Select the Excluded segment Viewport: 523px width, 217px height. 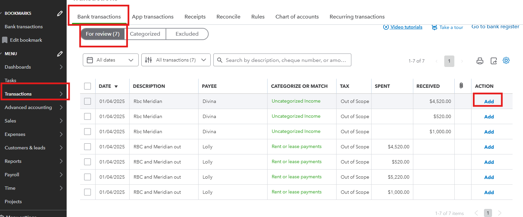(x=187, y=34)
